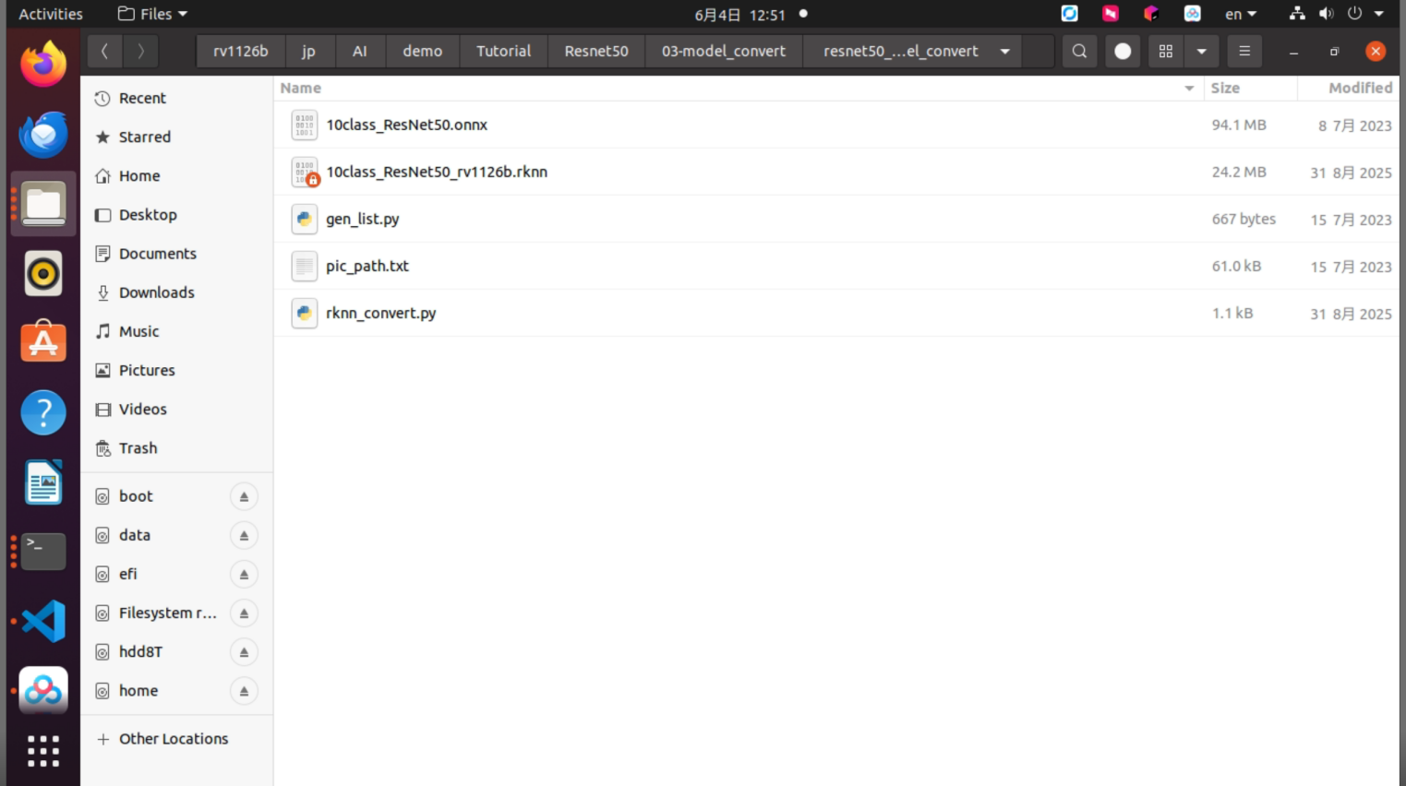Open Visual Studio Code from dock
Screen dimensions: 1406x786
(43, 621)
